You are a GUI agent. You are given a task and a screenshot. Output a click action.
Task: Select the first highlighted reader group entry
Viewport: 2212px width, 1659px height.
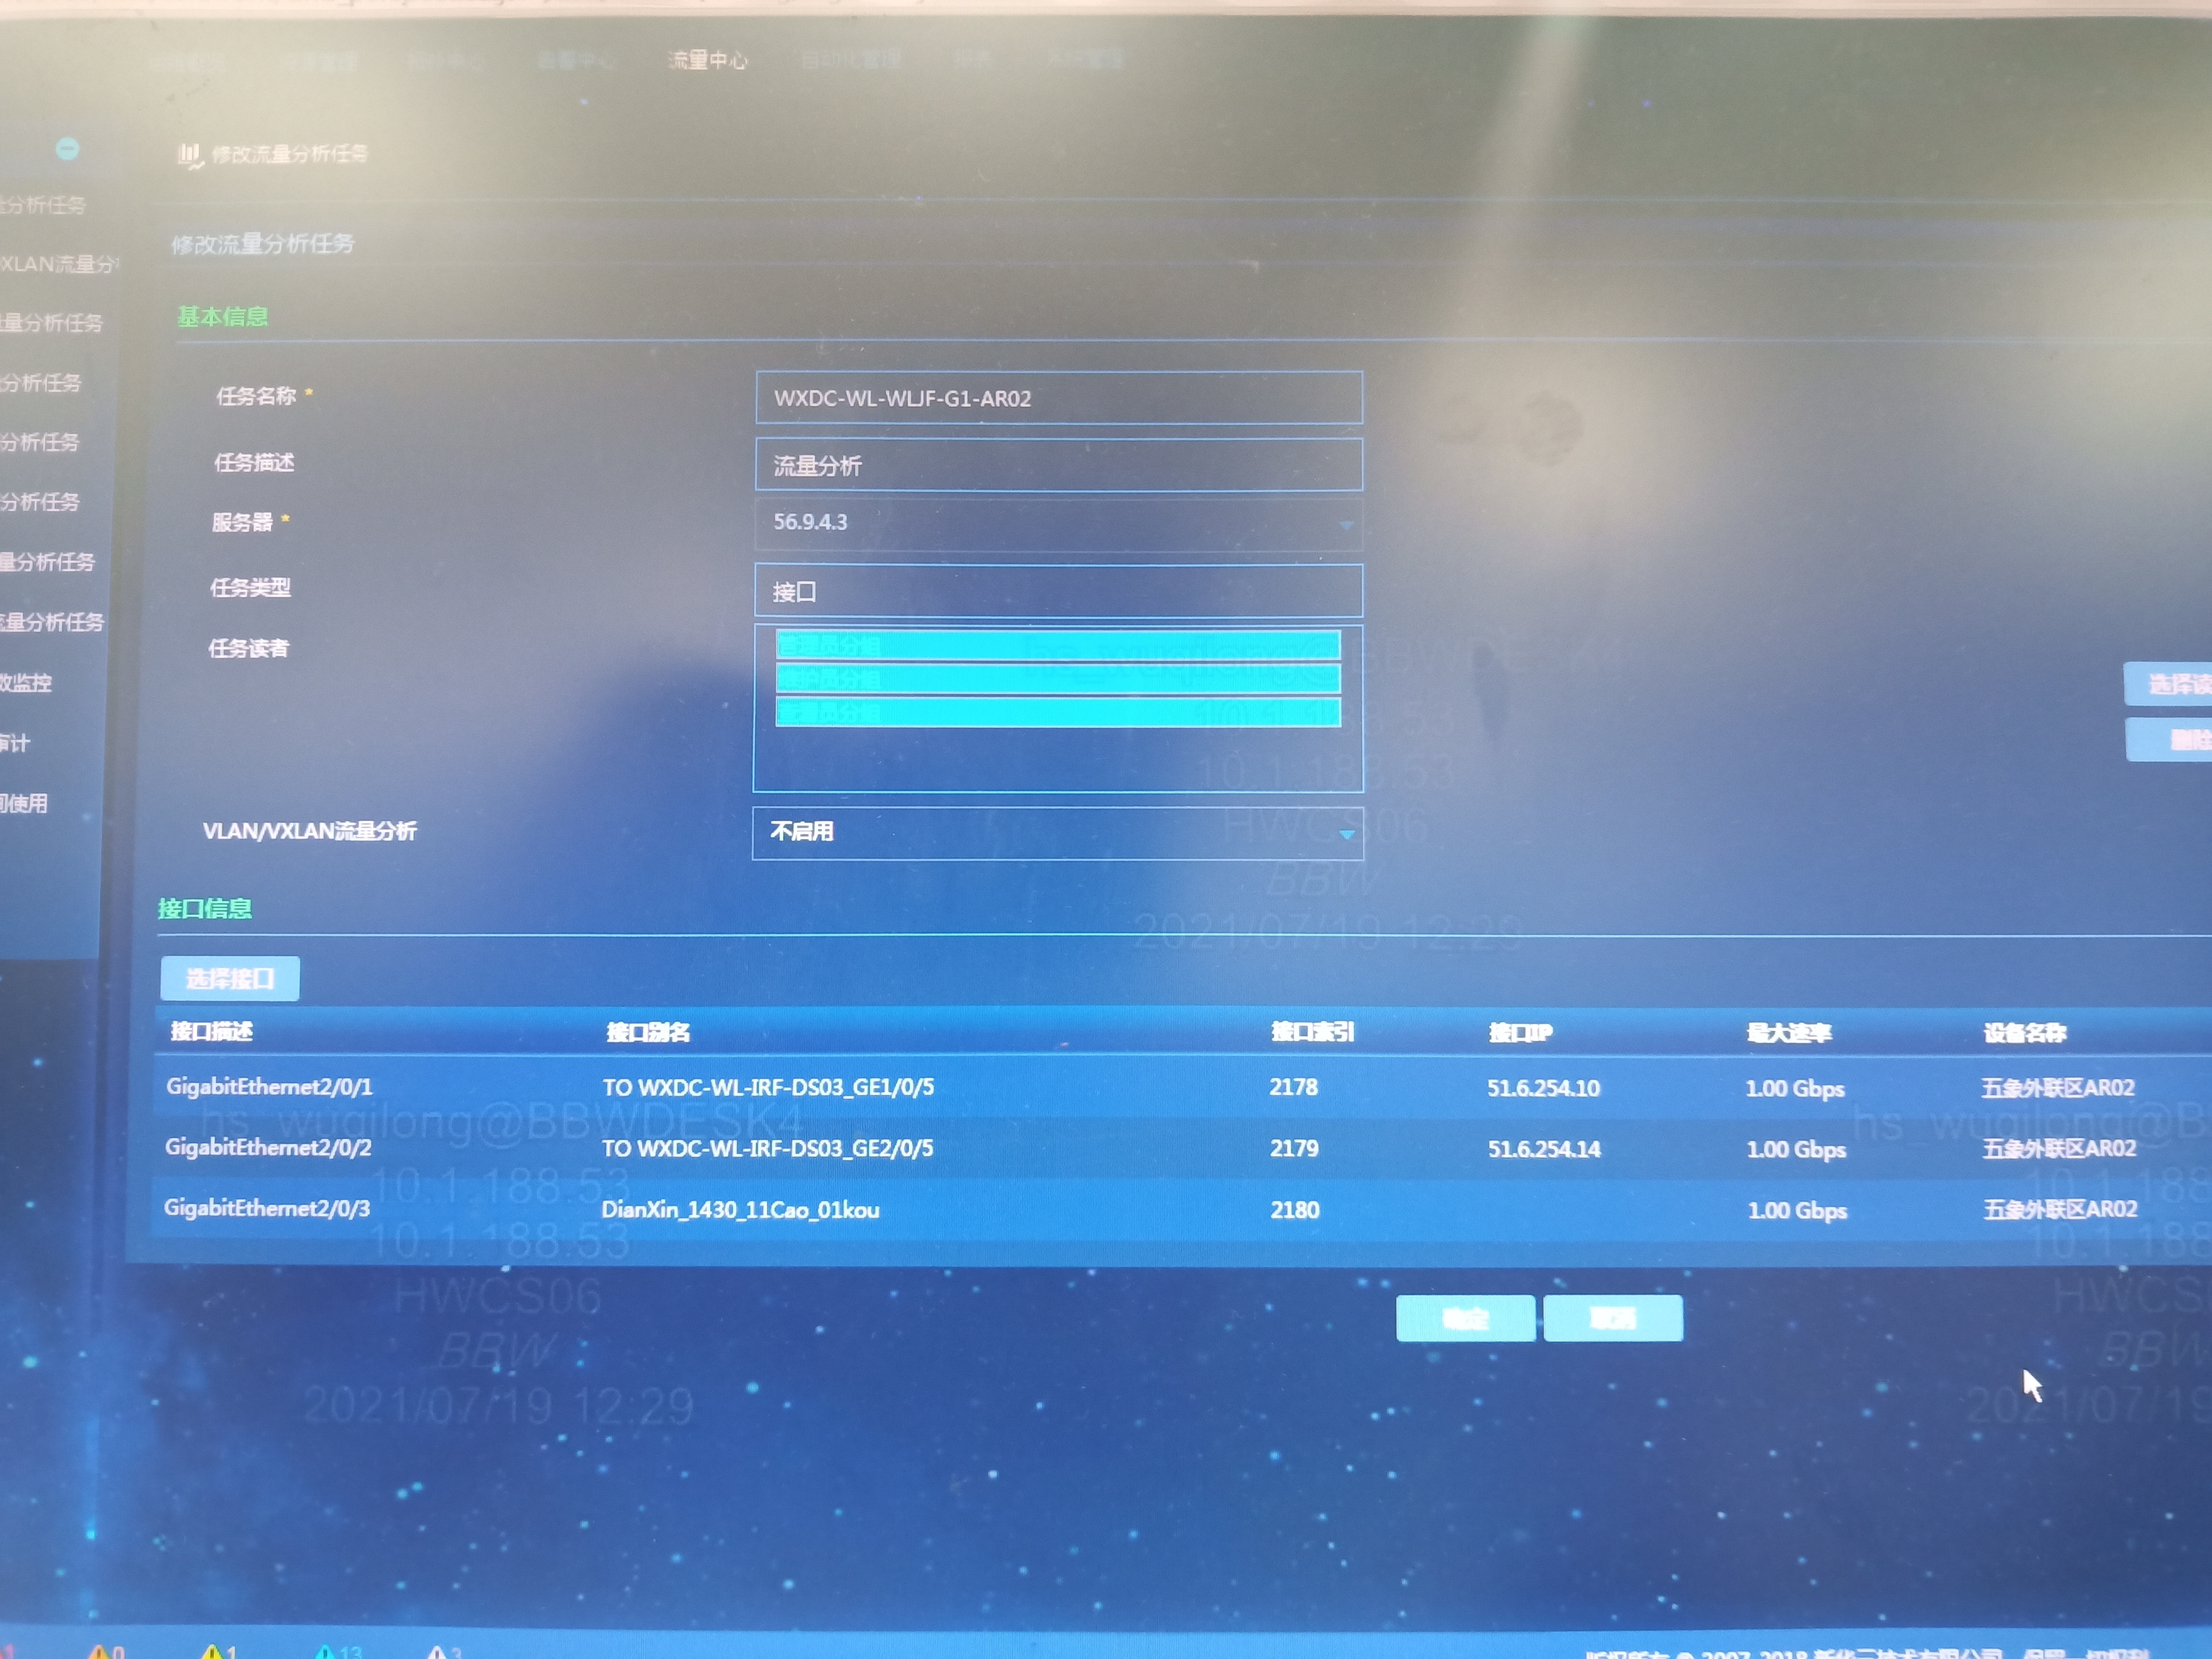click(x=1057, y=645)
